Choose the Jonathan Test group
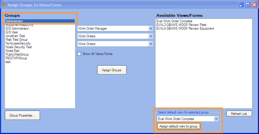 point(15,36)
